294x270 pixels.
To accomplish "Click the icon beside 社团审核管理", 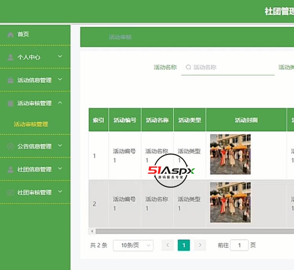I will tap(11, 192).
